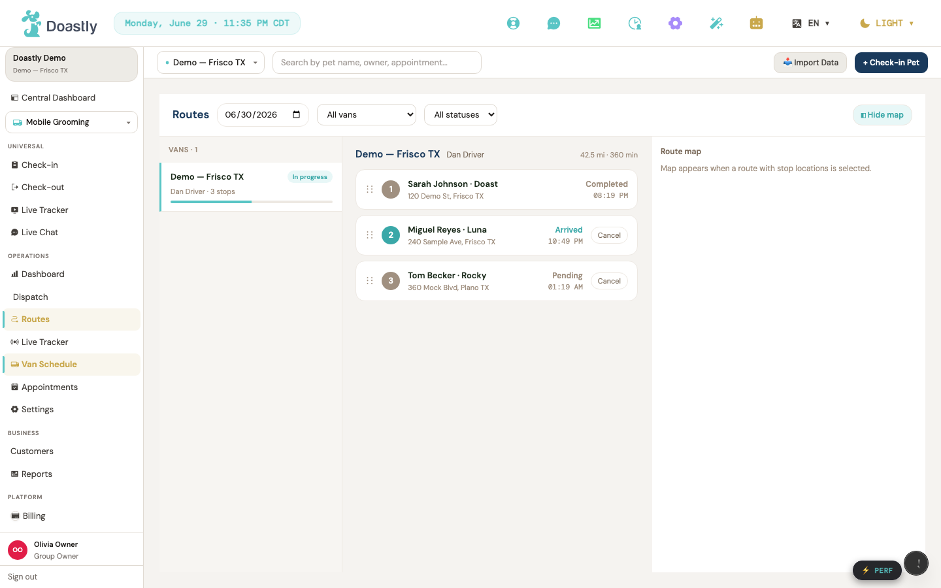Open Billing in sidebar
Screen dimensions: 941x588
coord(71,516)
